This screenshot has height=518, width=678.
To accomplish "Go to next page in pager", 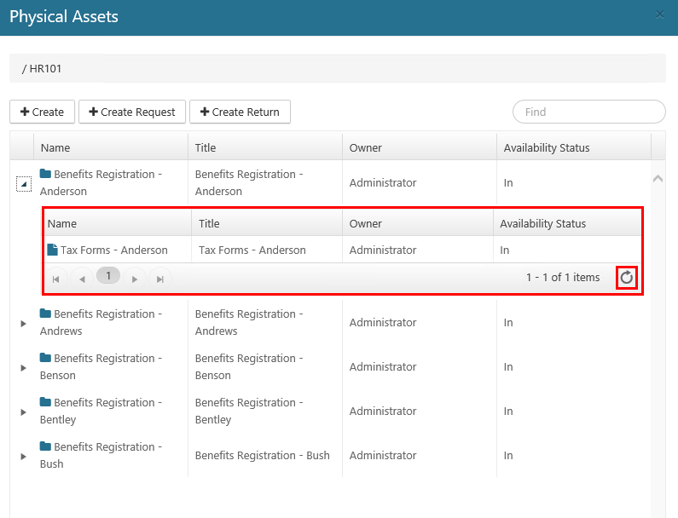I will 134,279.
